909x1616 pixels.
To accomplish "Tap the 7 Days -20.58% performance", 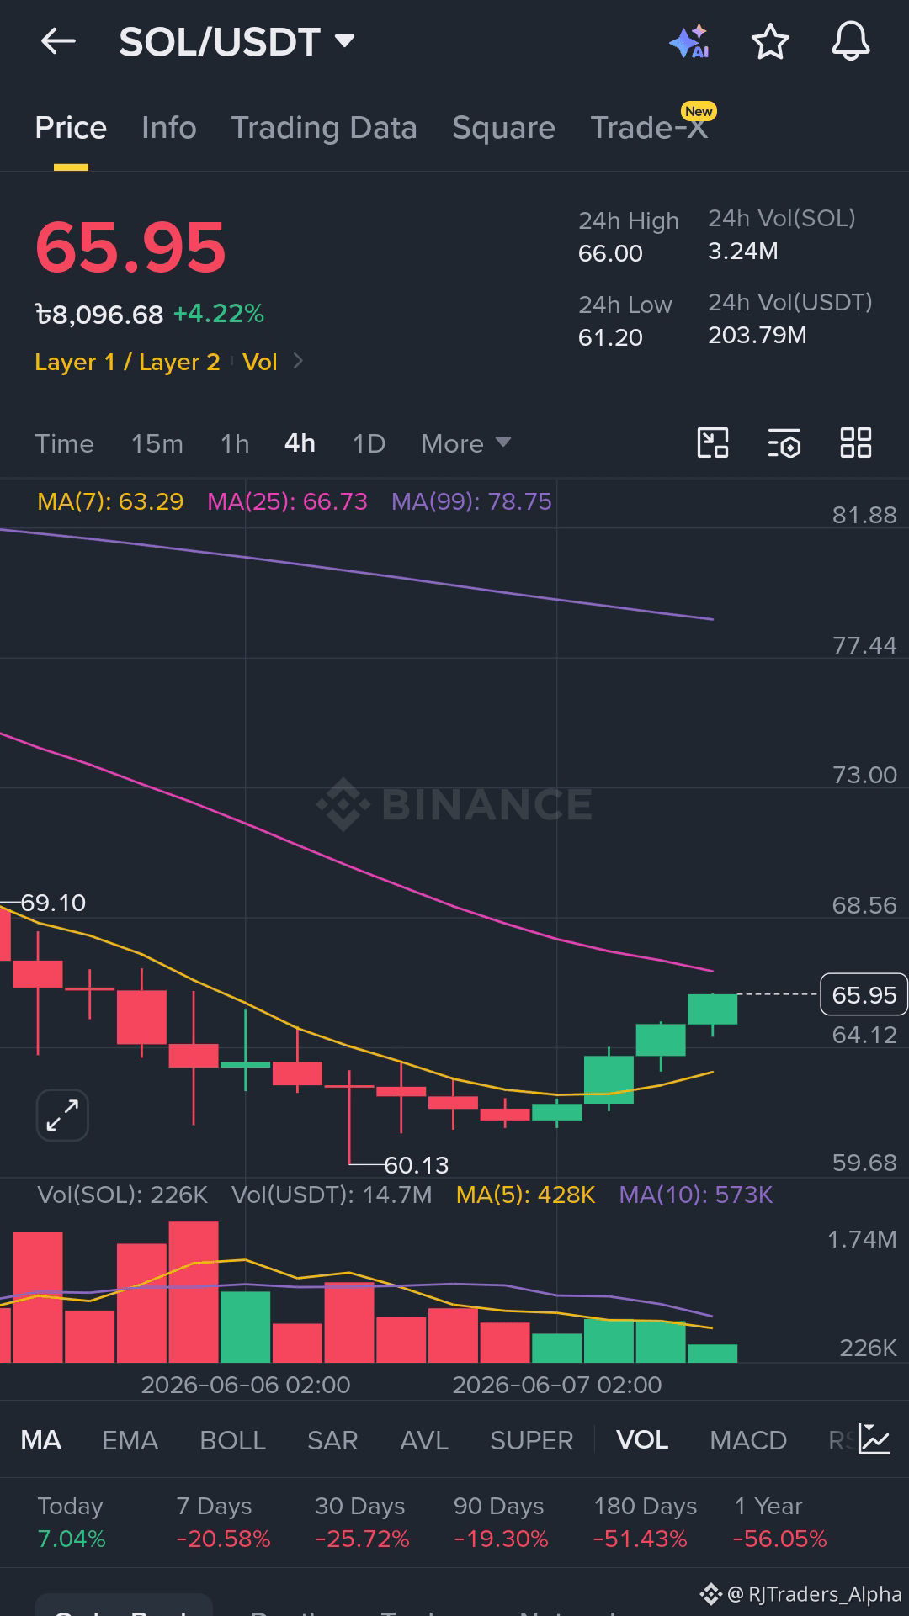I will coord(223,1522).
